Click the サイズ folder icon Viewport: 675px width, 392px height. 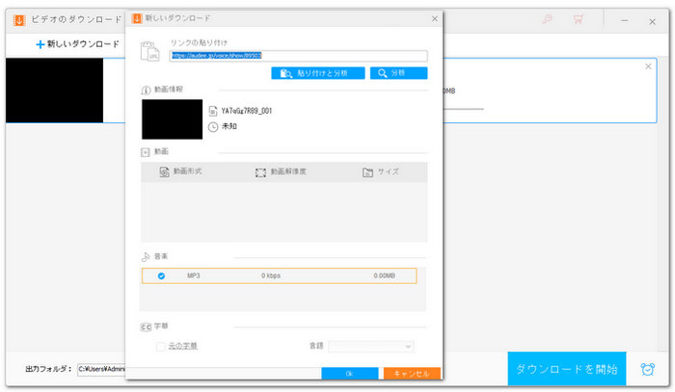pyautogui.click(x=367, y=172)
